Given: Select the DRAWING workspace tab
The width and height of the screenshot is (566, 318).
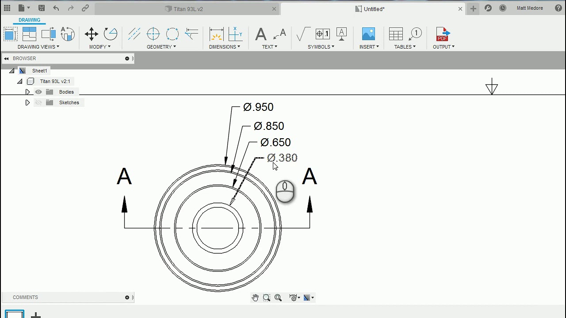Looking at the screenshot, I should [30, 20].
